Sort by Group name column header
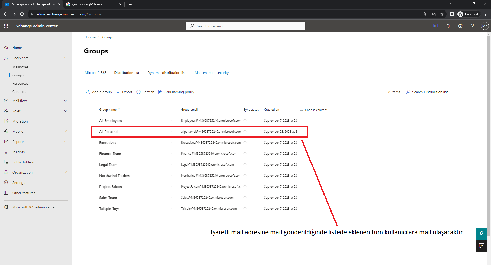 click(x=108, y=110)
